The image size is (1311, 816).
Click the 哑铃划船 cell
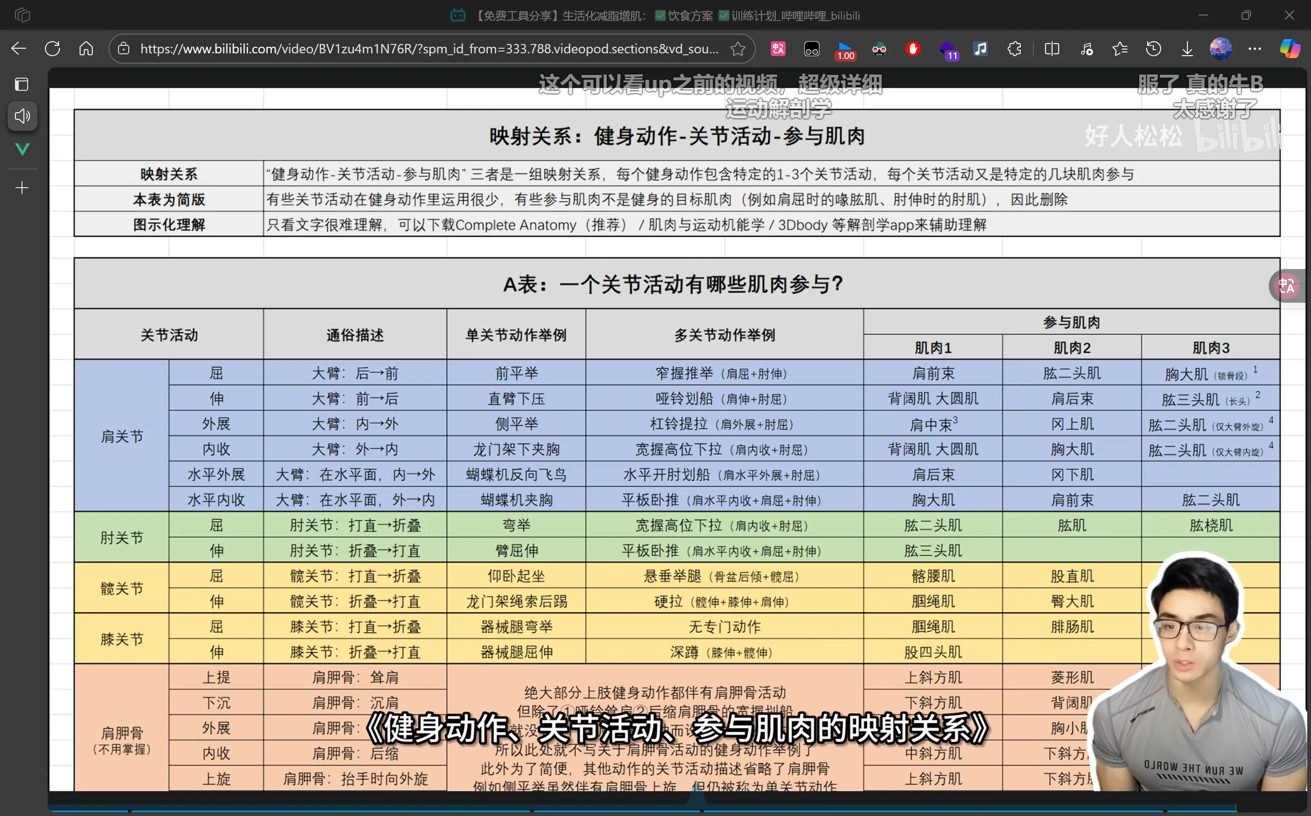pos(725,398)
